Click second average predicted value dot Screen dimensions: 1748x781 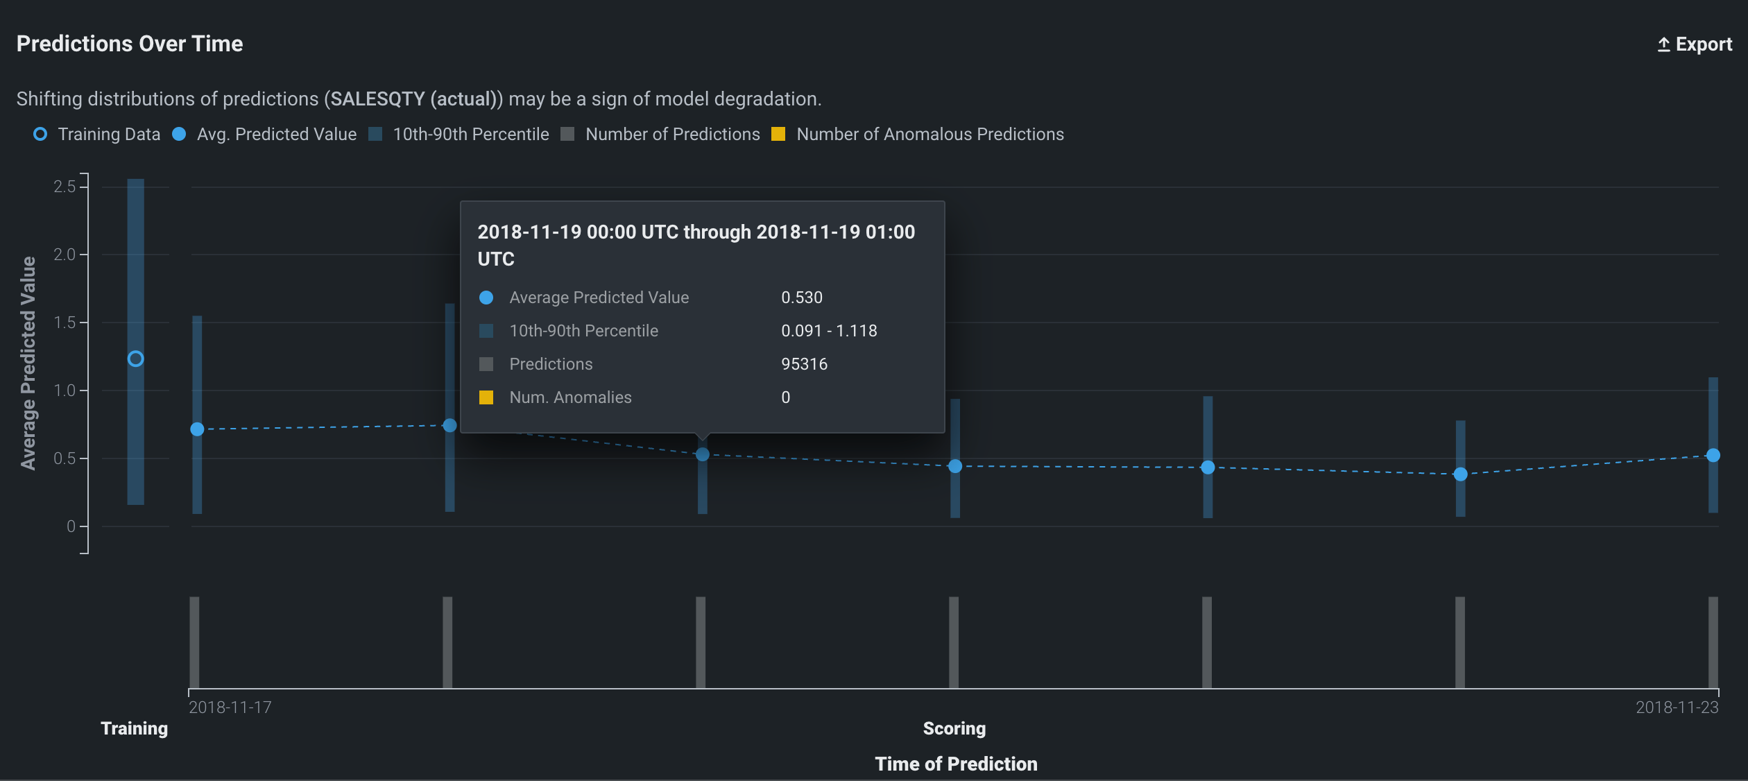pyautogui.click(x=449, y=425)
